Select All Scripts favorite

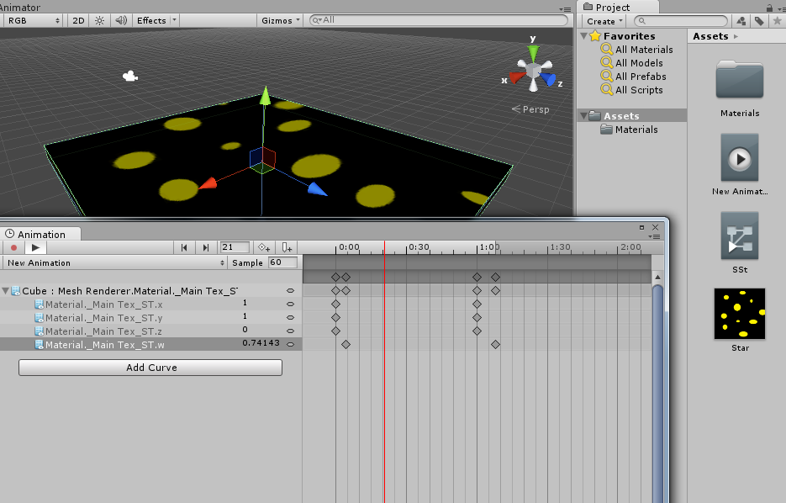(x=631, y=90)
